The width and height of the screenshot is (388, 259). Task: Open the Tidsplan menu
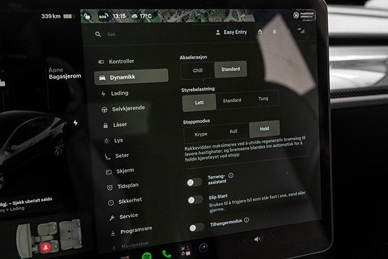click(123, 186)
